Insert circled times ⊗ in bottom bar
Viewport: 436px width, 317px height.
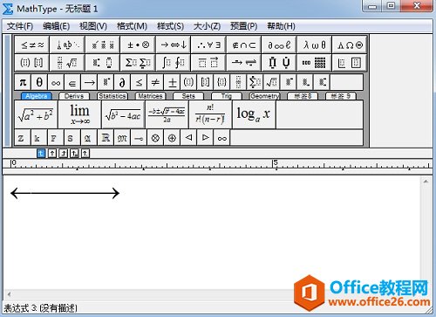click(155, 137)
